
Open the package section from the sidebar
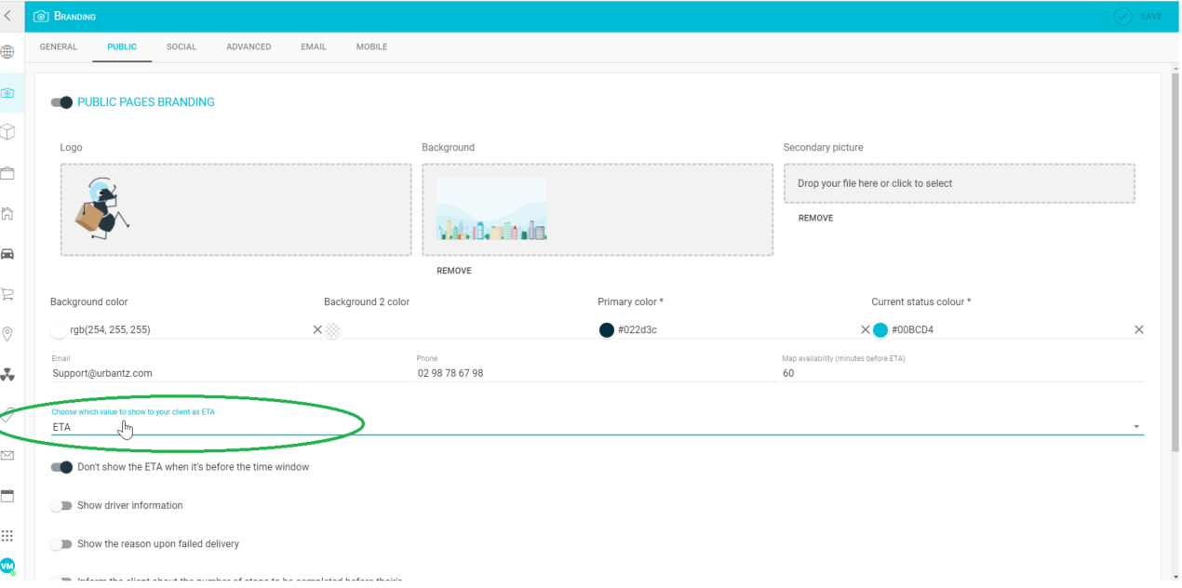(x=7, y=132)
